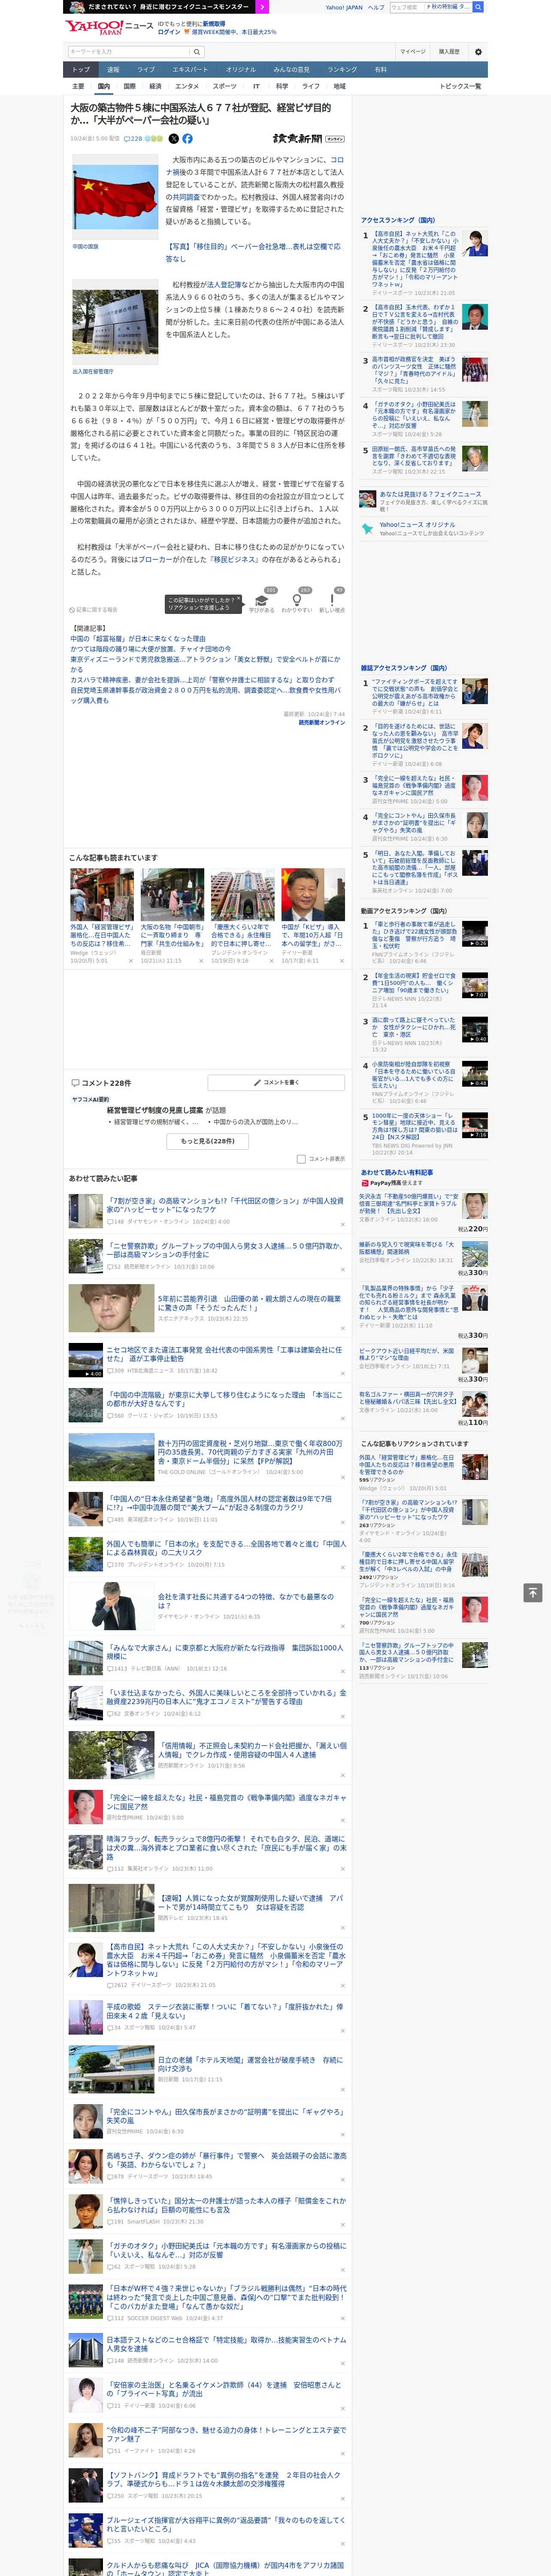Screen dimensions: 551x2576
Task: Submit the keyword search with magnifier button
Action: tap(197, 51)
